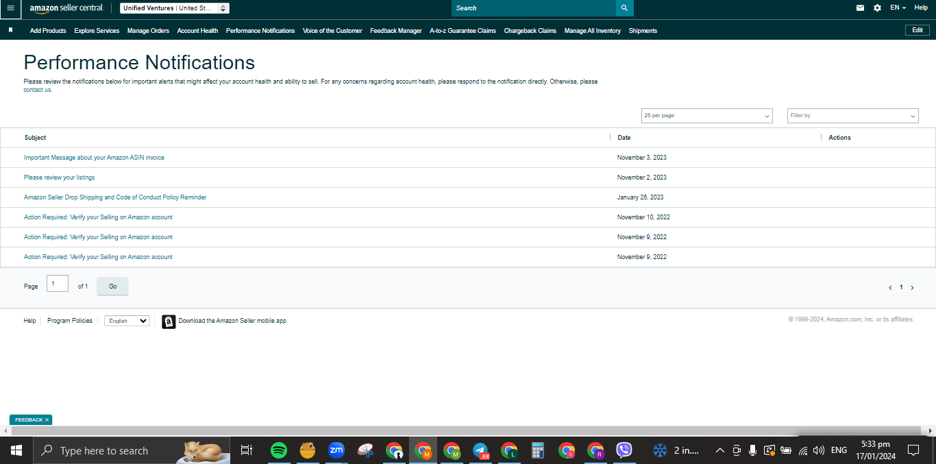Click the weather snowflake taskbar widget
936x464 pixels.
tap(660, 450)
